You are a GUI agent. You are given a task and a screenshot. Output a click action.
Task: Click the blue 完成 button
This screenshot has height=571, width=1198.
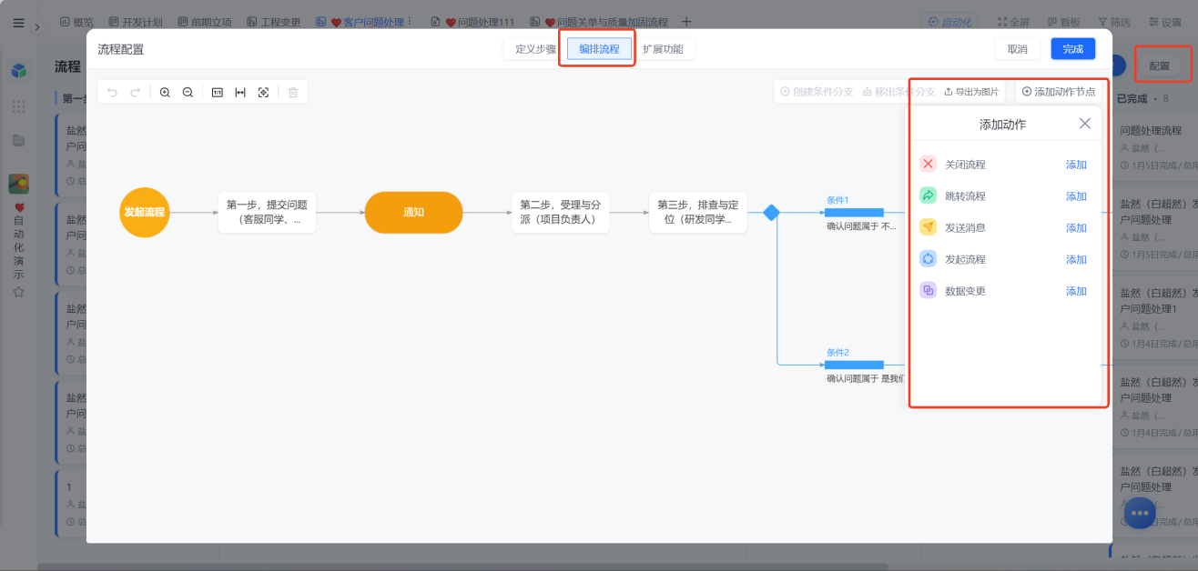[x=1072, y=49]
